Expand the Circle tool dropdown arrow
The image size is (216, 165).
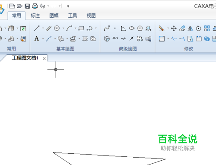point(63,28)
